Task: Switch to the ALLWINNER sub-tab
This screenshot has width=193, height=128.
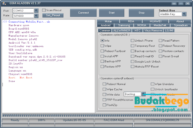Action: click(x=122, y=30)
